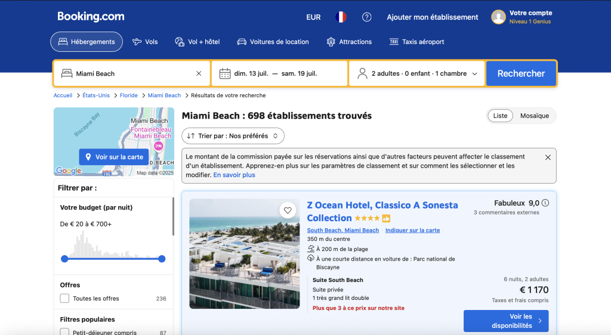
Task: Click the account avatar picture
Action: [498, 17]
